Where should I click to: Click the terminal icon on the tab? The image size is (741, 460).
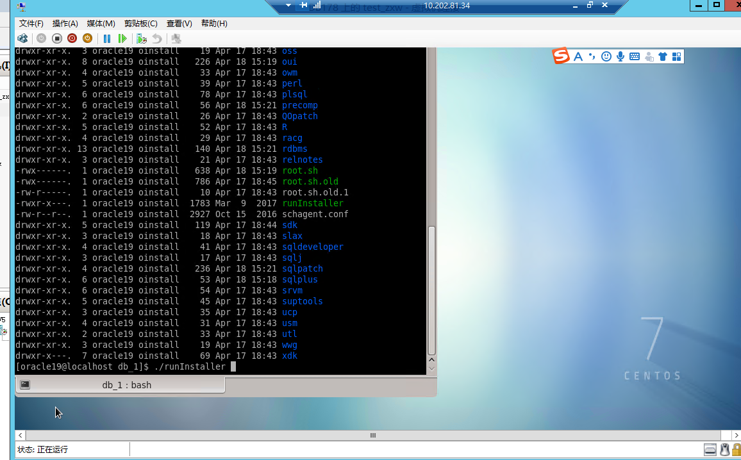25,385
